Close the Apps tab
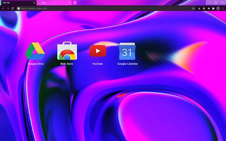The height and width of the screenshot is (141, 226). 69,3
